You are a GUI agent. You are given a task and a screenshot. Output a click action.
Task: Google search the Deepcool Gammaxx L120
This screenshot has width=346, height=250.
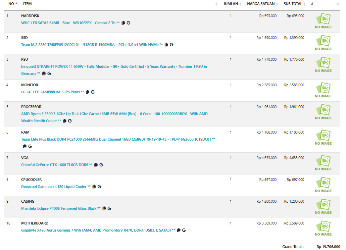(99, 187)
